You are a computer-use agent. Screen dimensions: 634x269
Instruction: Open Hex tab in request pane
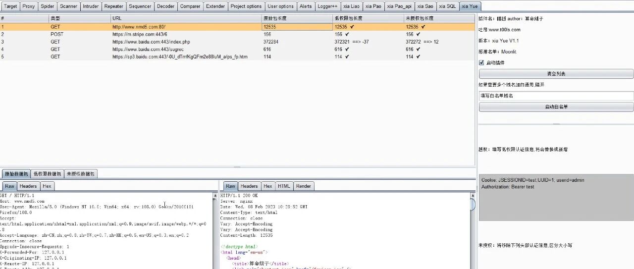click(x=47, y=186)
